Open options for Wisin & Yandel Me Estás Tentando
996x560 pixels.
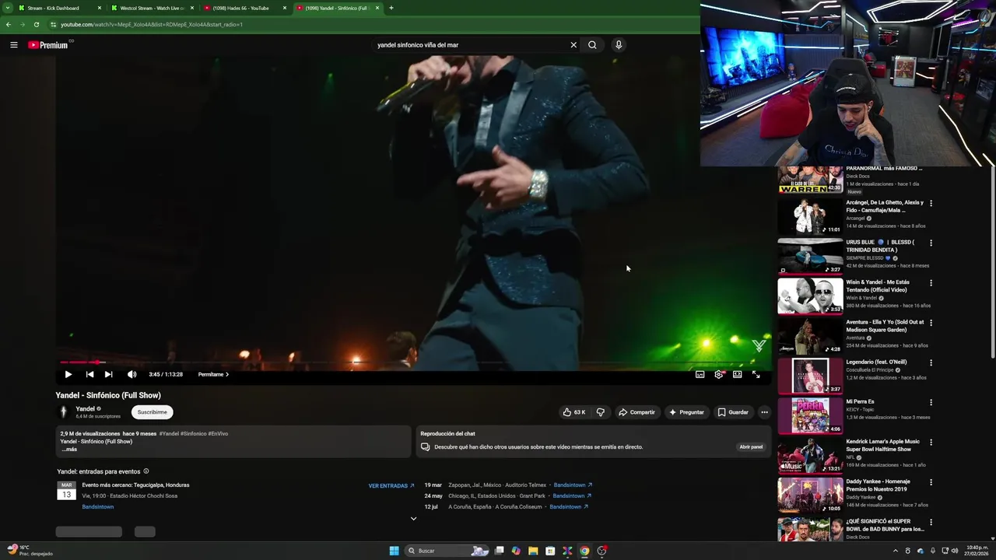coord(931,283)
